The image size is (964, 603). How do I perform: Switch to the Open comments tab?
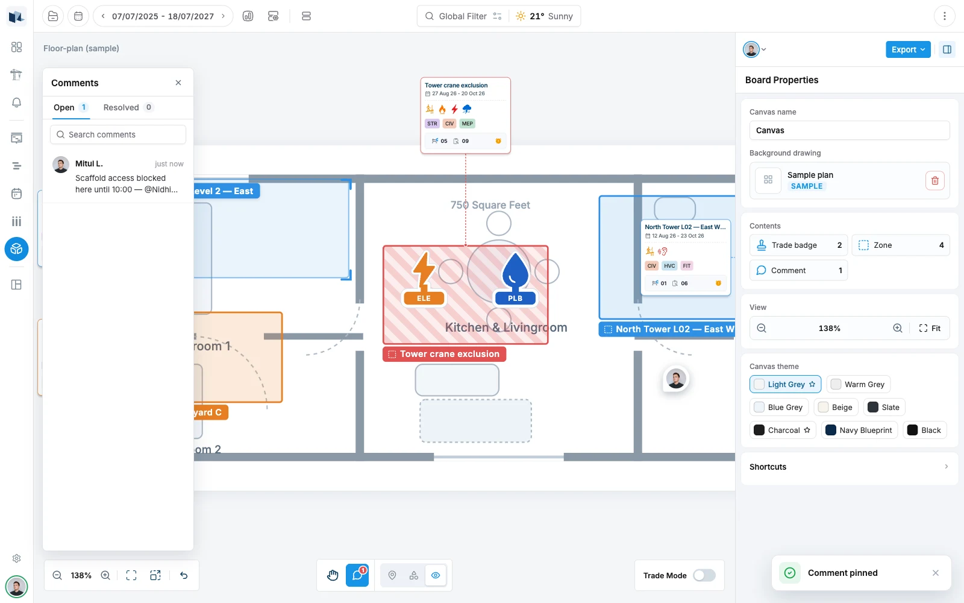[x=71, y=107]
